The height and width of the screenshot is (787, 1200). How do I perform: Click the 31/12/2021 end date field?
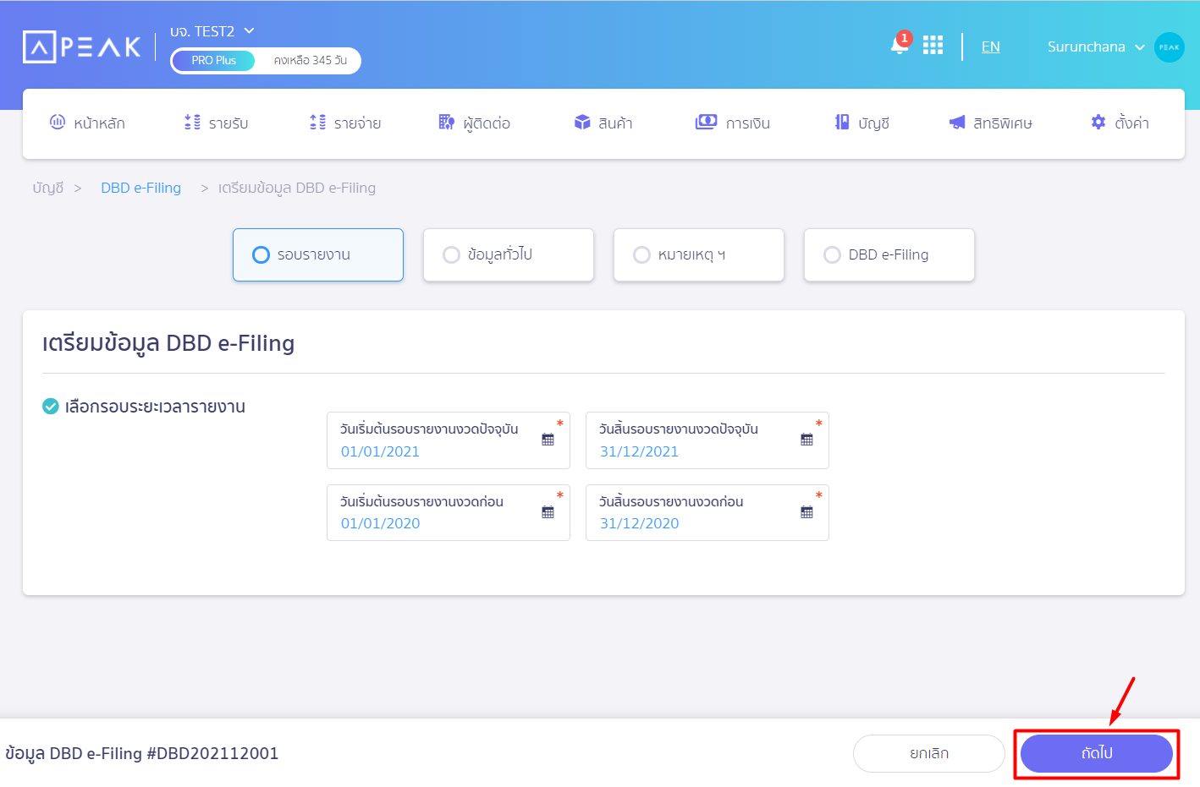(707, 440)
